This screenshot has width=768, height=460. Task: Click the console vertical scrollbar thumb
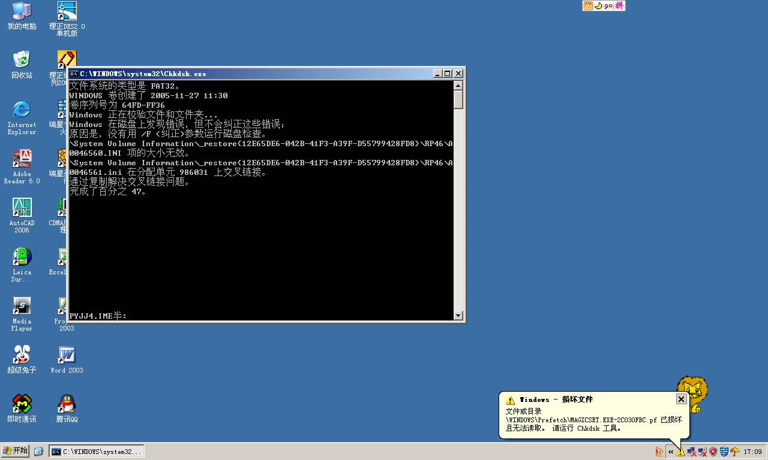(x=458, y=99)
